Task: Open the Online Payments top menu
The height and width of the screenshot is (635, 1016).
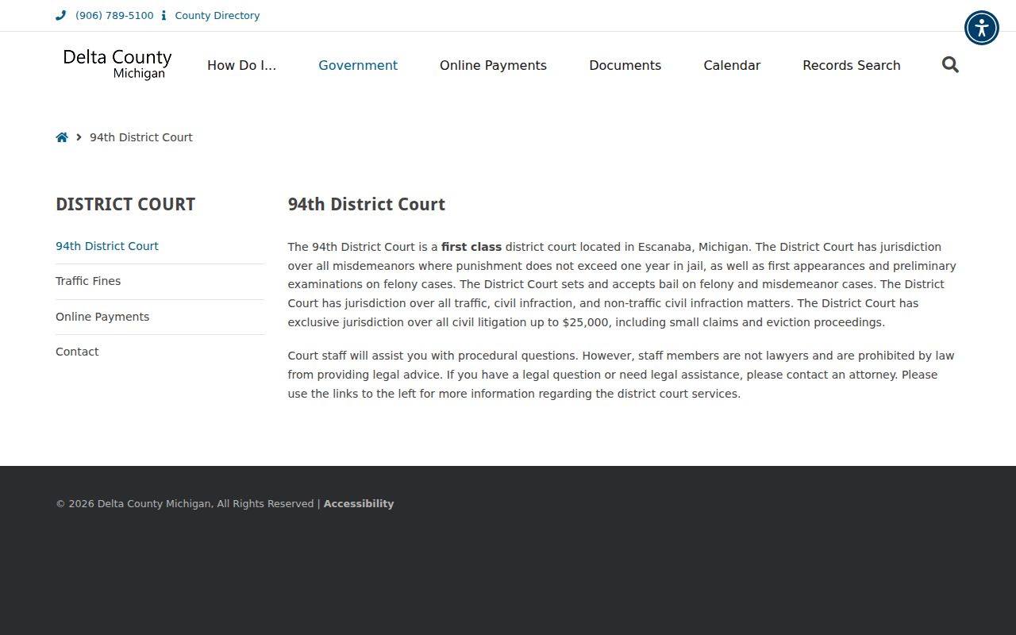Action: pos(493,65)
